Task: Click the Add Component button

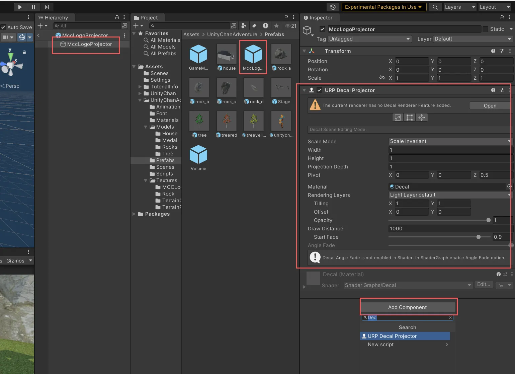Action: 407,307
